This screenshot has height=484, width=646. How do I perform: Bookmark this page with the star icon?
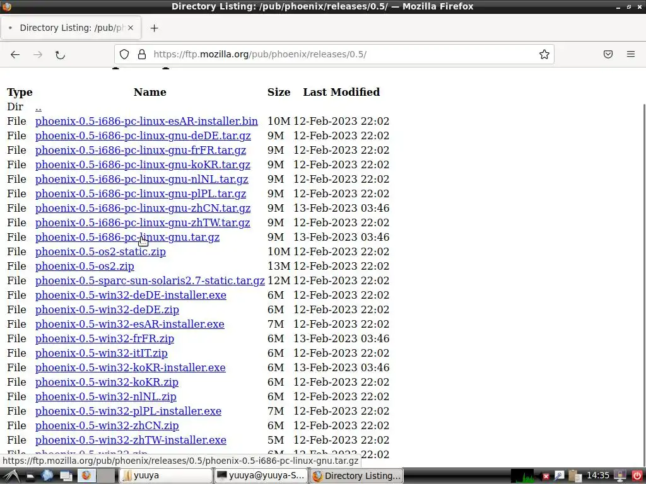point(544,54)
